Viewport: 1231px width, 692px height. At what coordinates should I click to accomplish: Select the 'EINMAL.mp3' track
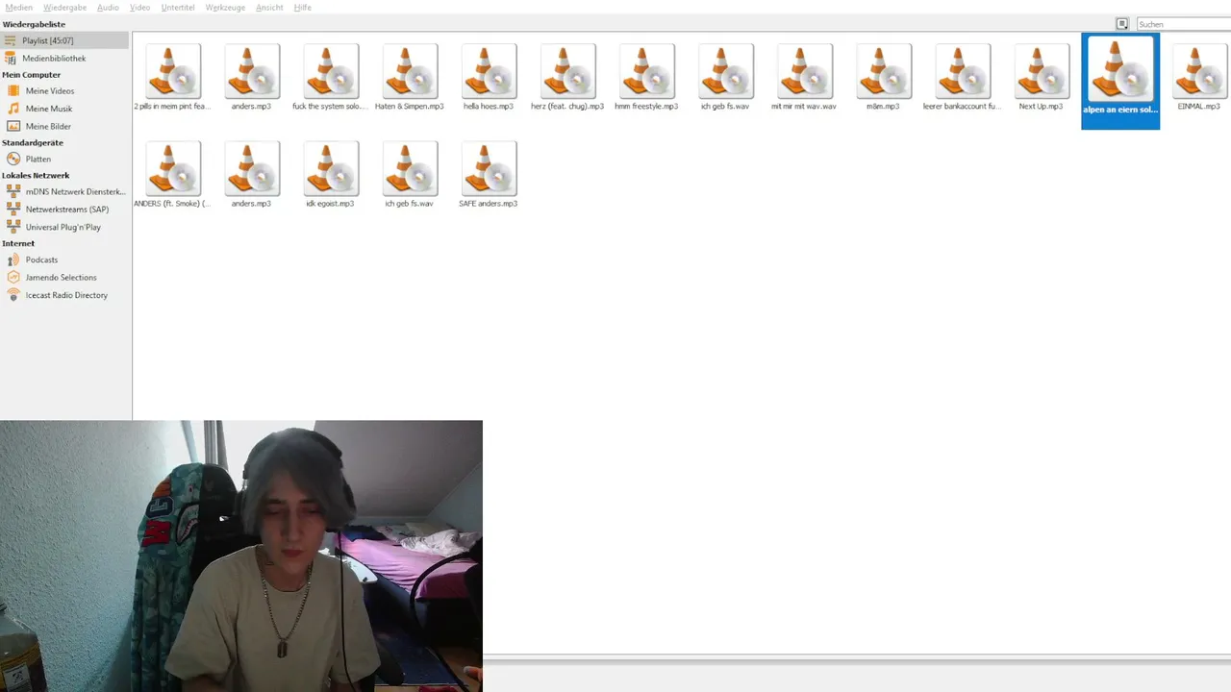[x=1198, y=77]
